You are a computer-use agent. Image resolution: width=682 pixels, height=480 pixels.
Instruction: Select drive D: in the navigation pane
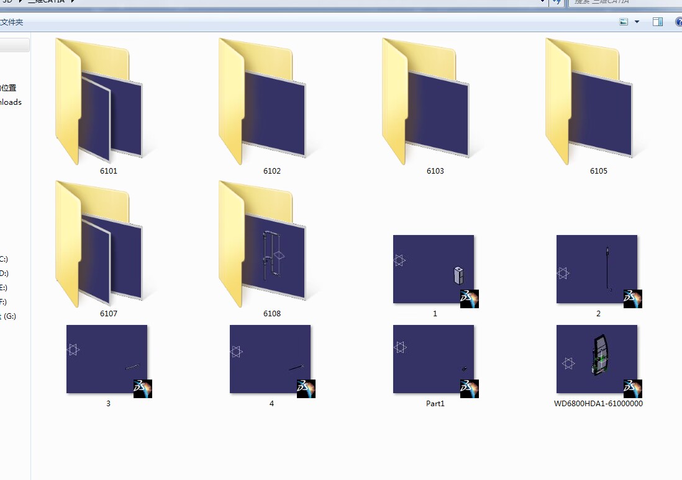tap(4, 273)
